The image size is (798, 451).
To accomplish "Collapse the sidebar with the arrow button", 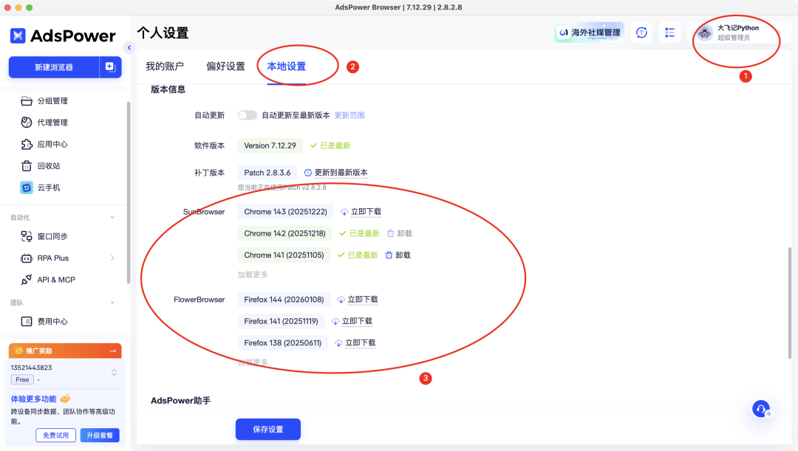I will tap(129, 48).
